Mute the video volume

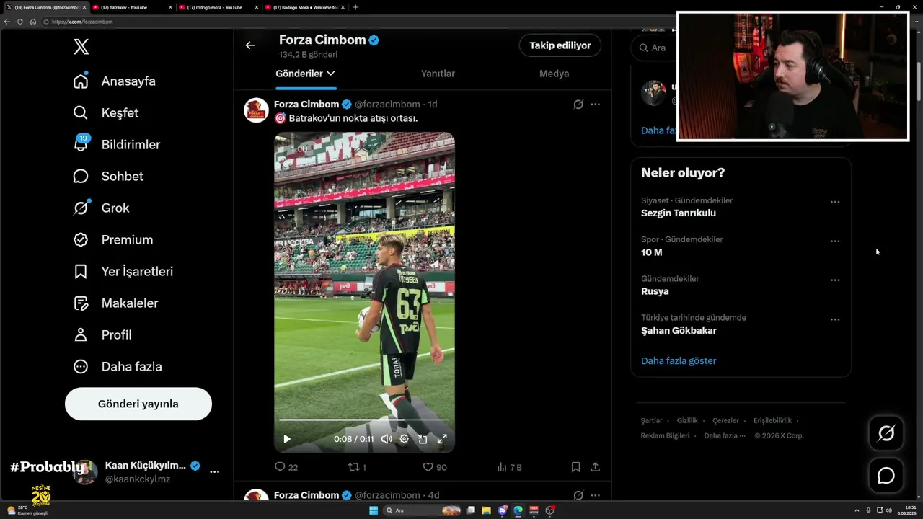[x=387, y=439]
